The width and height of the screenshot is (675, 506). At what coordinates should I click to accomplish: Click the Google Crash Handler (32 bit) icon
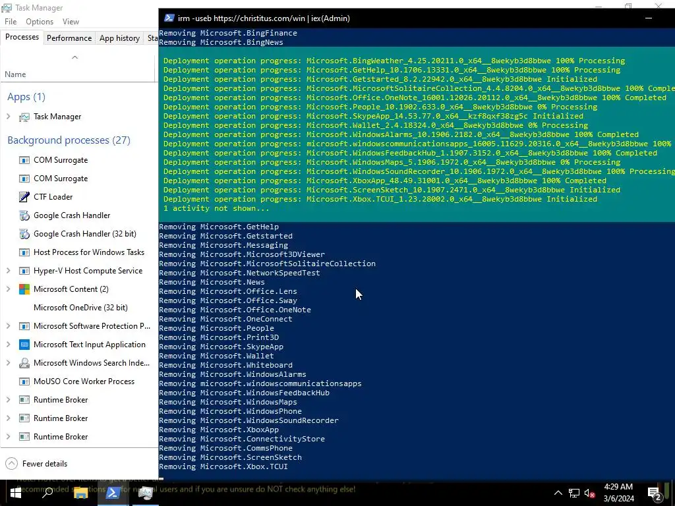pos(24,234)
